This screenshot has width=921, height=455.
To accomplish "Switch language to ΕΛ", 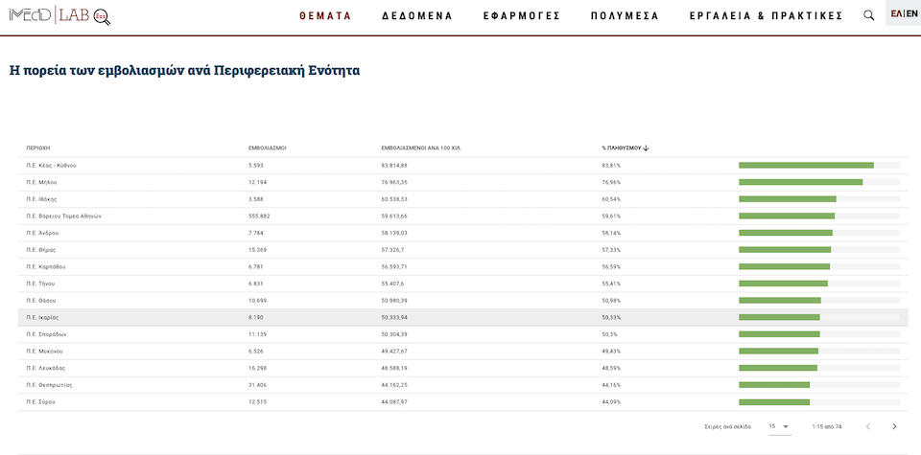I will click(x=896, y=13).
